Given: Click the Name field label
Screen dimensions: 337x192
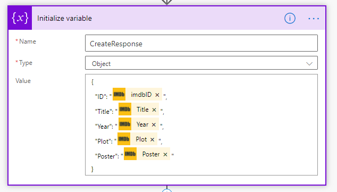Looking at the screenshot, I should point(28,41).
